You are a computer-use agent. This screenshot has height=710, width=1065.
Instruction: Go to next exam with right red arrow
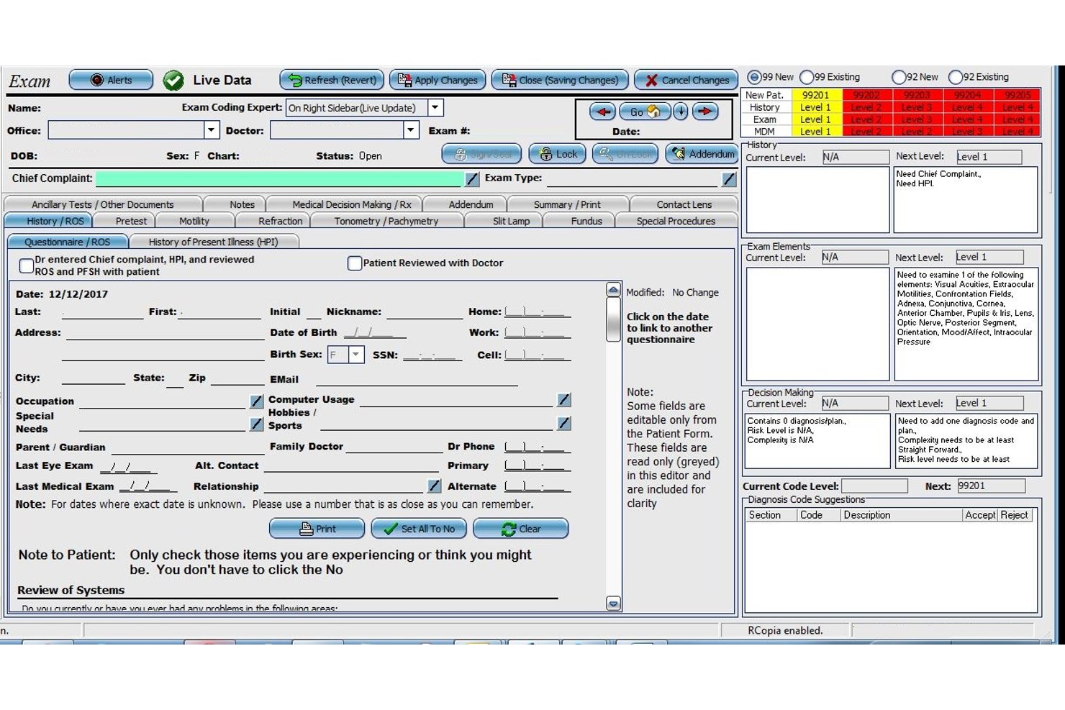tap(705, 111)
